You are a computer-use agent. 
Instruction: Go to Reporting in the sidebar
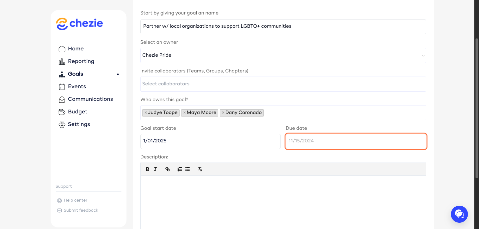pyautogui.click(x=81, y=61)
